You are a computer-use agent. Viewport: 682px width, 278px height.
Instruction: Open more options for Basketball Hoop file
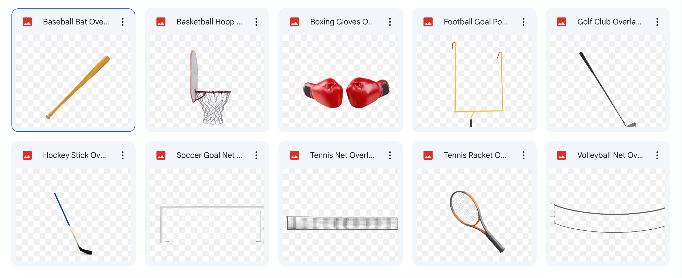[x=256, y=22]
